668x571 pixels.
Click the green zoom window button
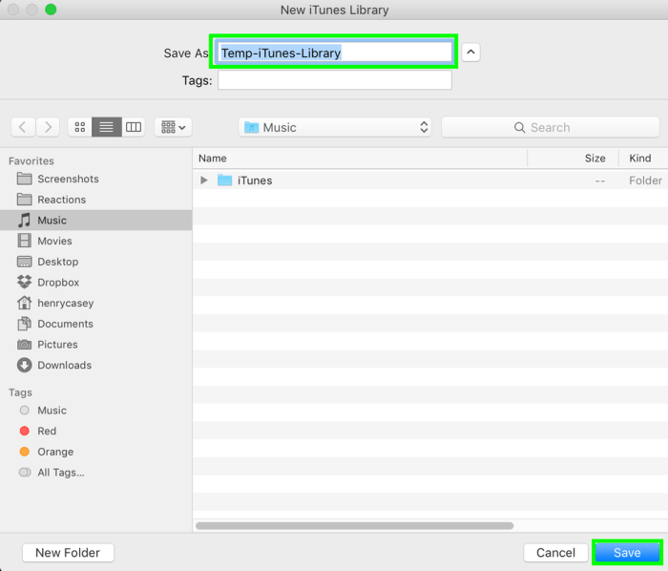[x=51, y=10]
